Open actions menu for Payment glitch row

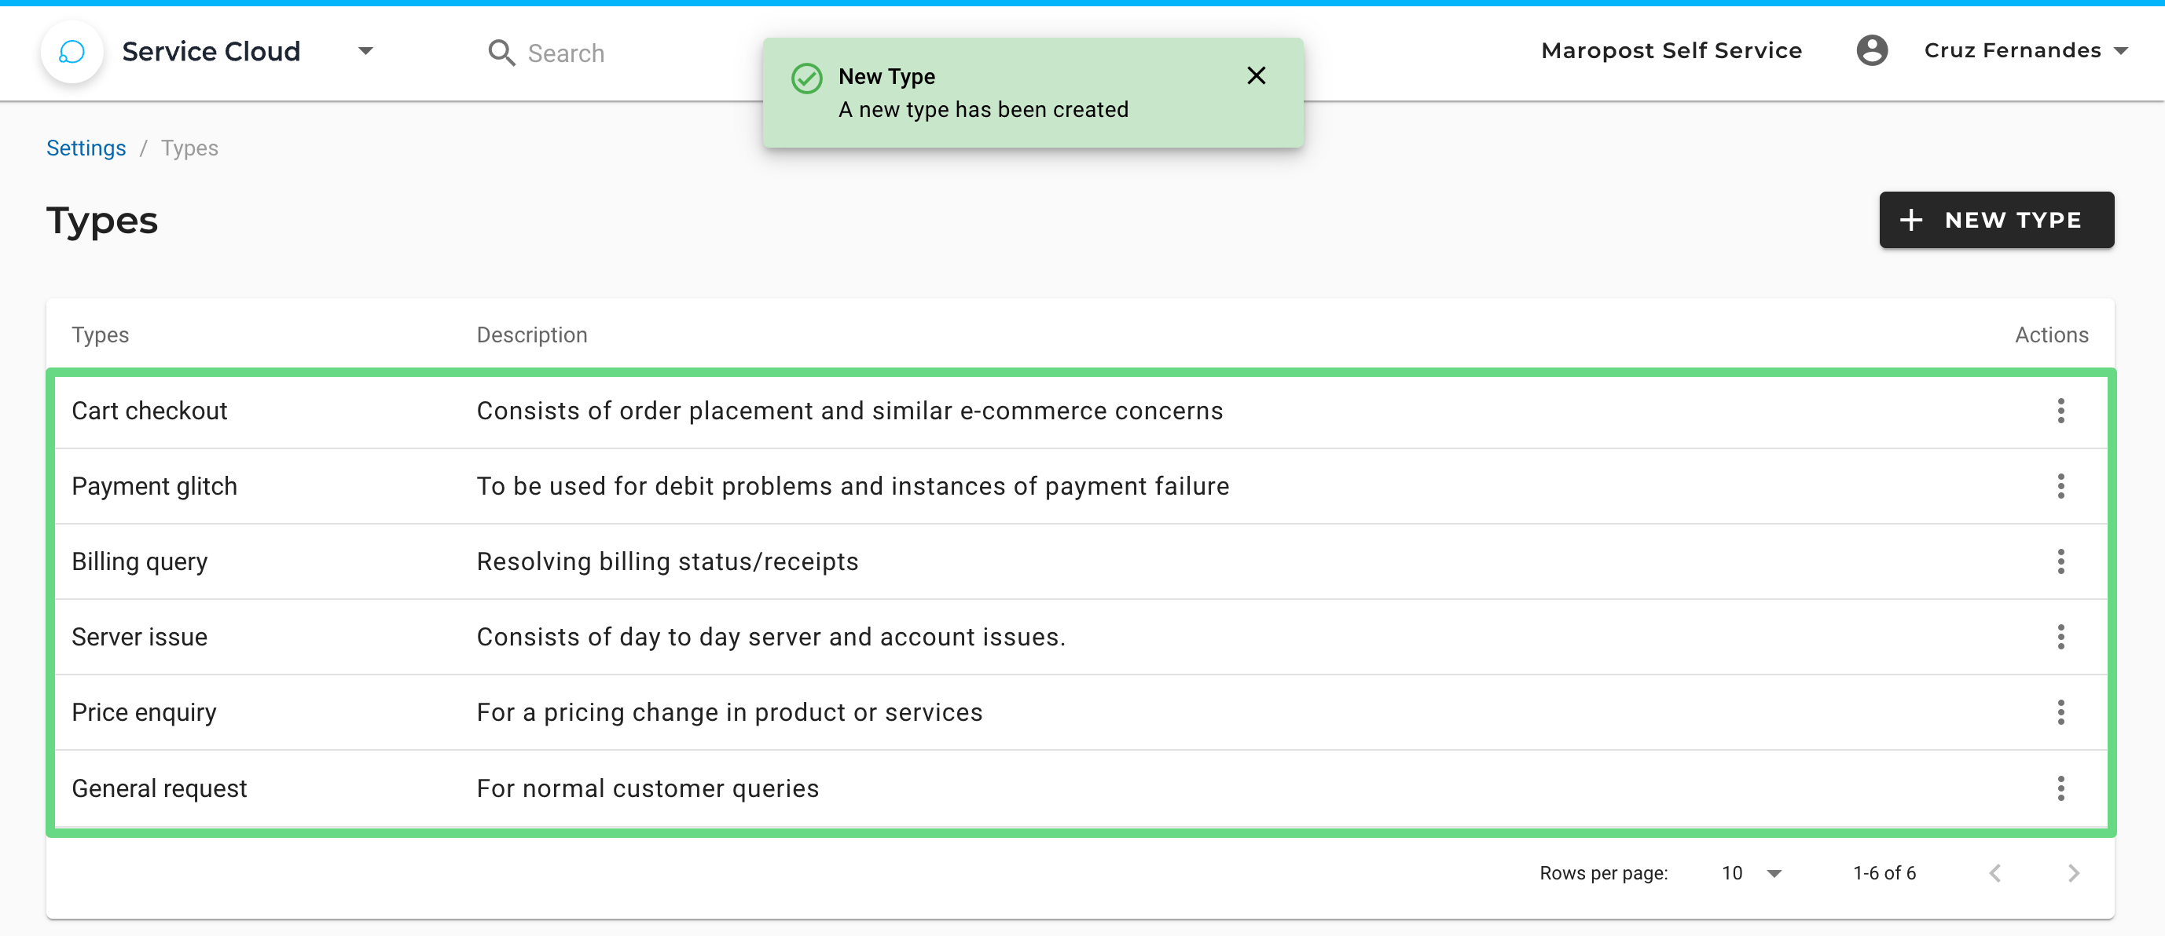point(2060,486)
